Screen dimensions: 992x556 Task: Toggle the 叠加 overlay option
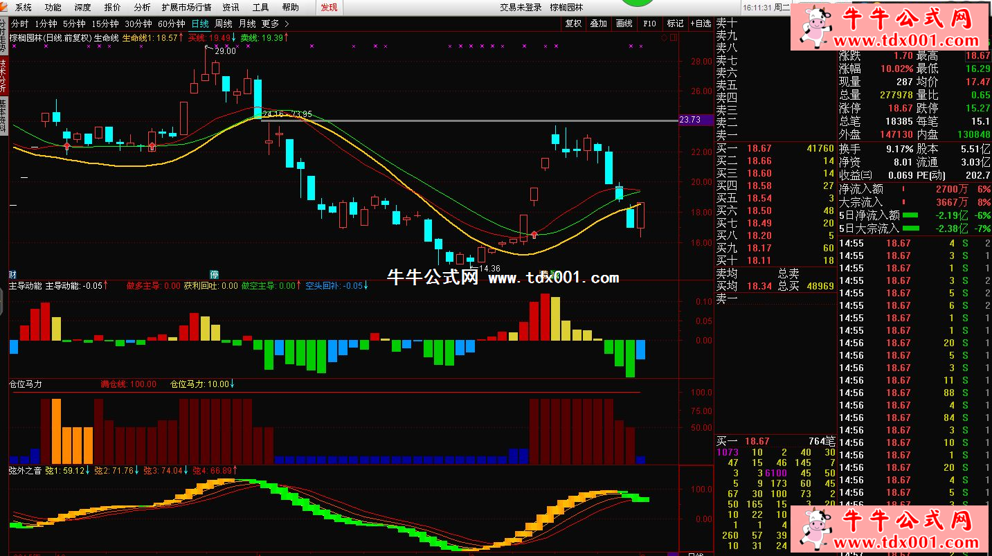[x=598, y=24]
